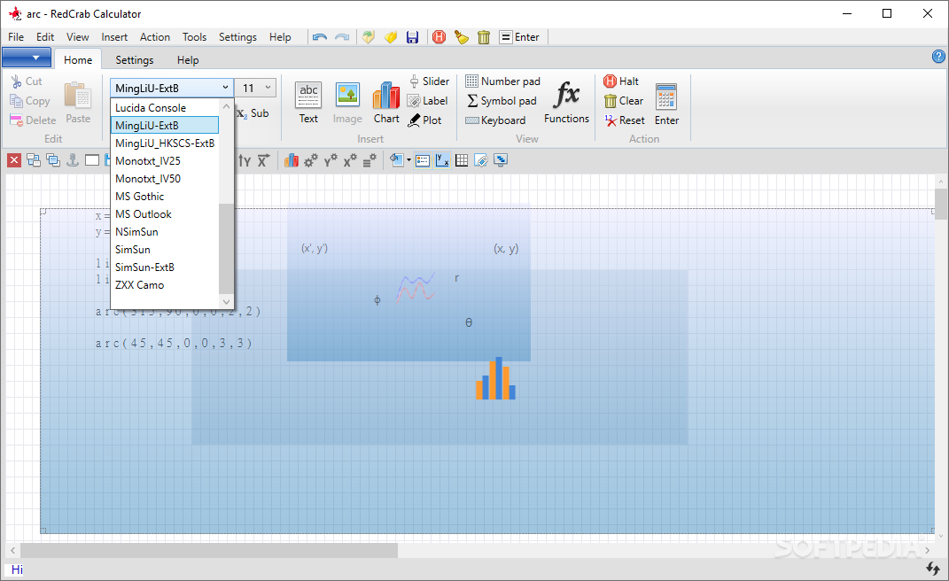Select SimSun-ExtB font
This screenshot has width=949, height=581.
165,267
